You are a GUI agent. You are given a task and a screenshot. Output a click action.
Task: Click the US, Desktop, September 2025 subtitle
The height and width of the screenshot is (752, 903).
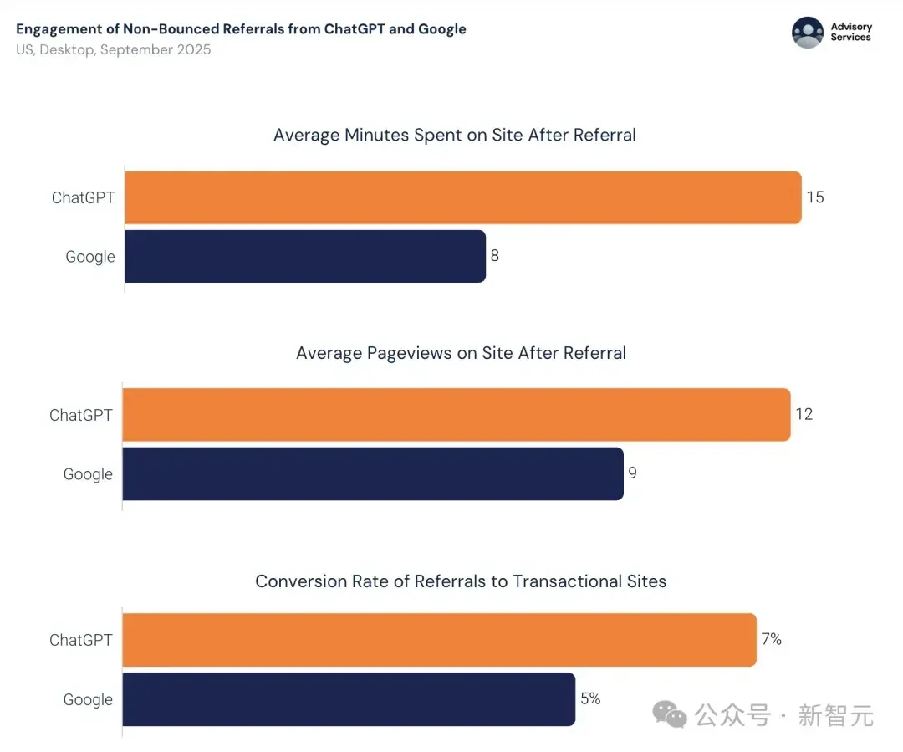tap(114, 49)
